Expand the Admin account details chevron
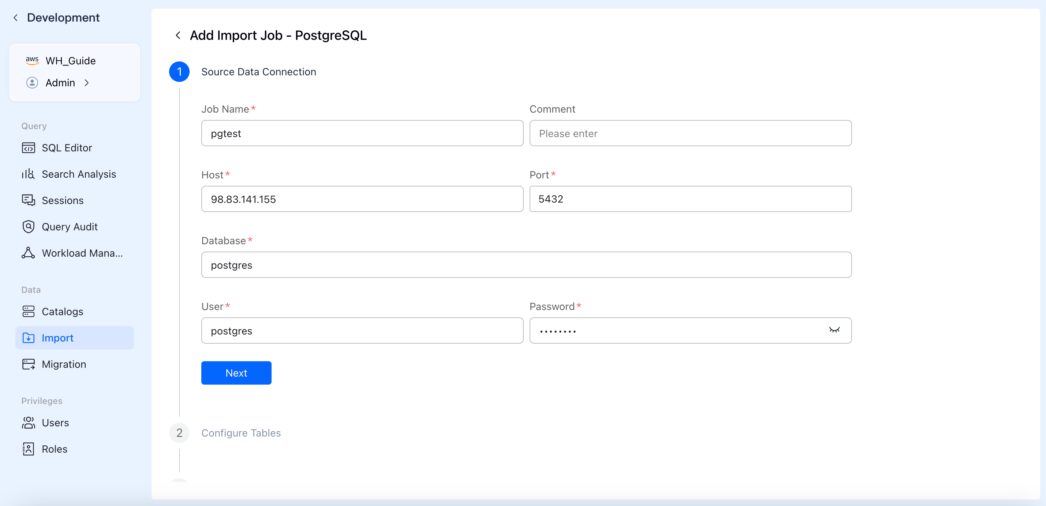 86,83
